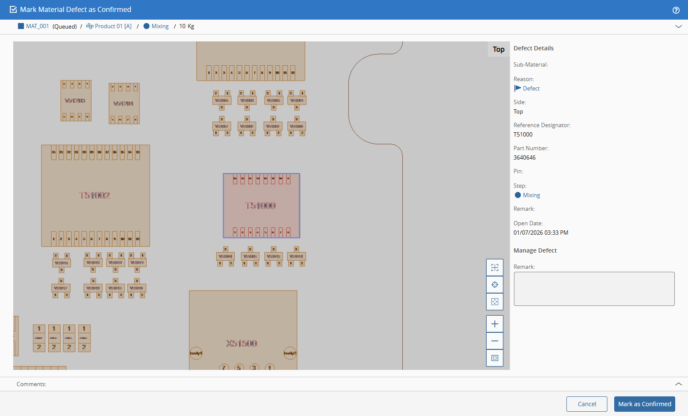This screenshot has height=416, width=688.
Task: Click the Mixing breadcrumb link
Action: pos(160,26)
